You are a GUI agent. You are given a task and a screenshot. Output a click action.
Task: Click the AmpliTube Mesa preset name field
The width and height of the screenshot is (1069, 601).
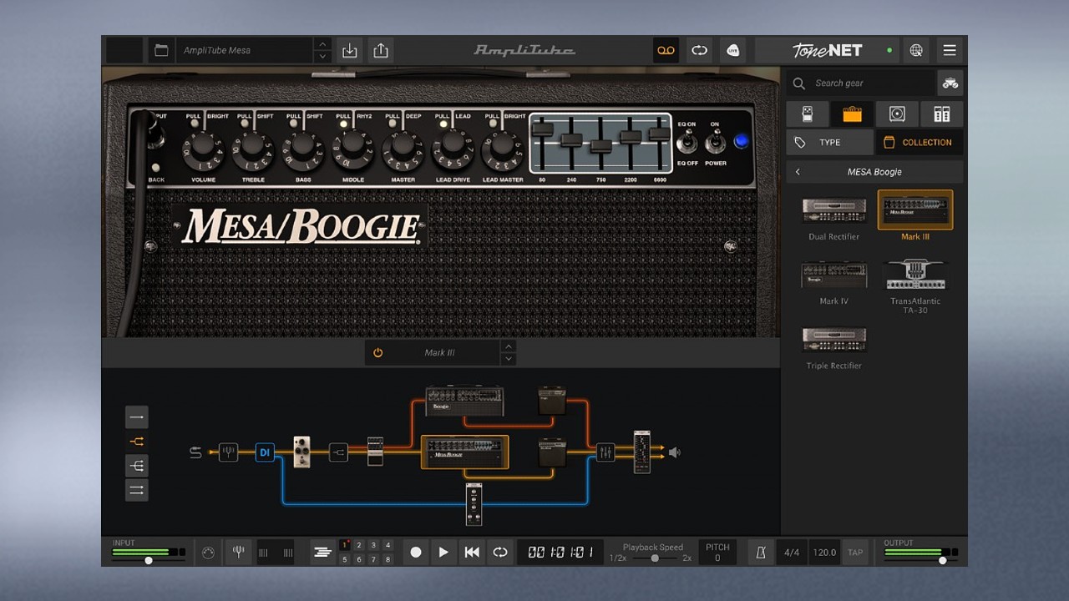click(x=244, y=50)
